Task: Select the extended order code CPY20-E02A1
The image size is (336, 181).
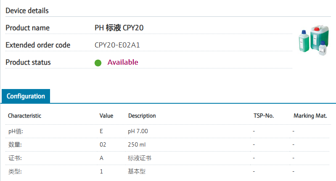Action: pos(117,45)
